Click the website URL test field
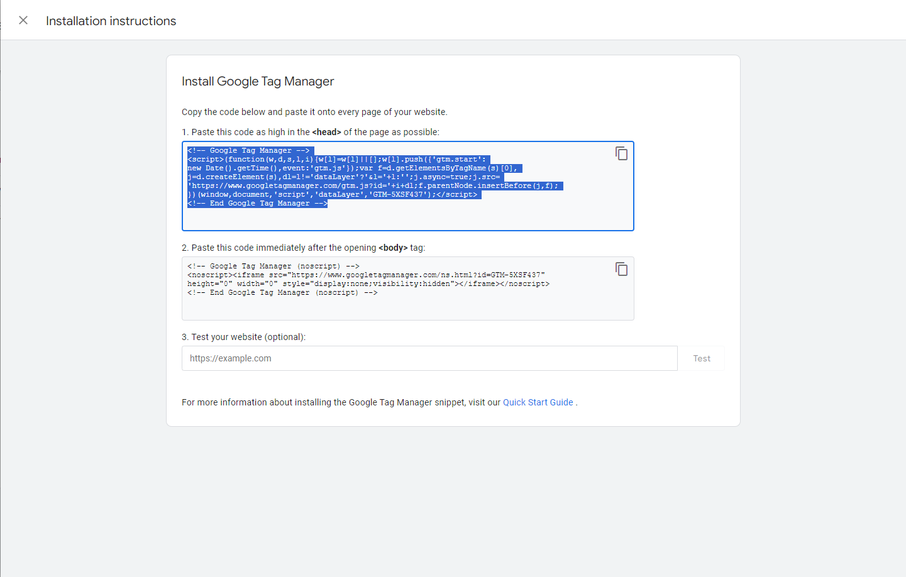906x577 pixels. 429,358
